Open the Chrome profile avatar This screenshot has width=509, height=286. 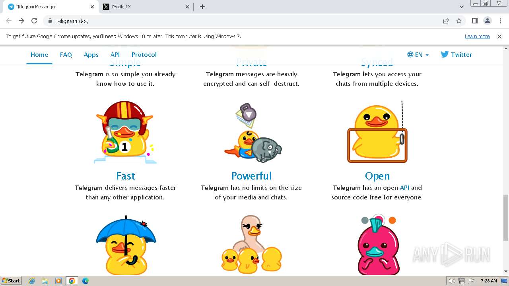[488, 21]
